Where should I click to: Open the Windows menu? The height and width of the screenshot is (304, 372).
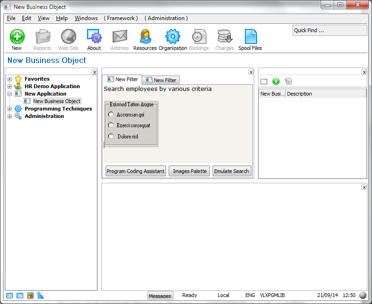pos(86,18)
